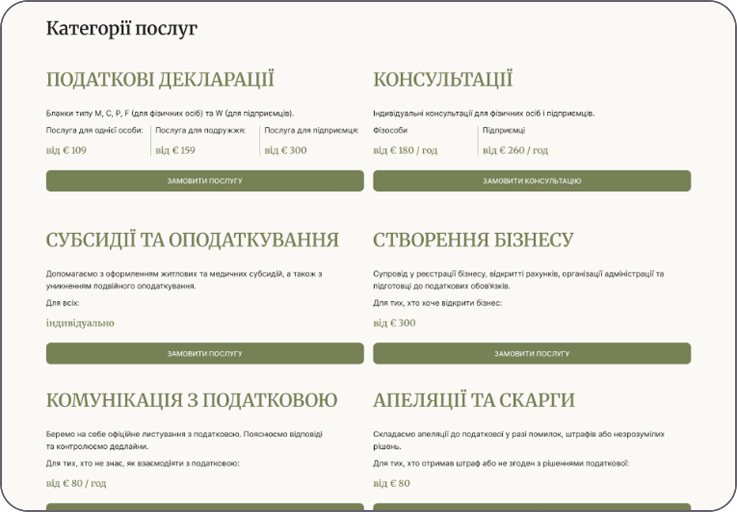Click the ПОДАТКОВІ ДЕКЛАРАЦІЇ heading
Screen dimensions: 737x512
point(160,80)
